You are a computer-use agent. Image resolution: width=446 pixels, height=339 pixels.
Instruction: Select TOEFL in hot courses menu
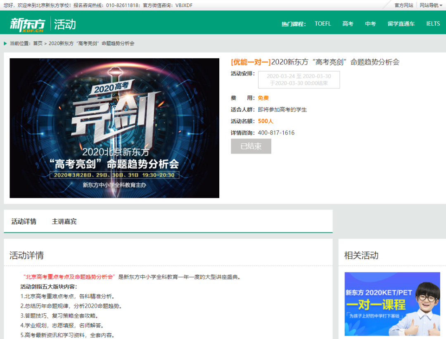point(323,24)
